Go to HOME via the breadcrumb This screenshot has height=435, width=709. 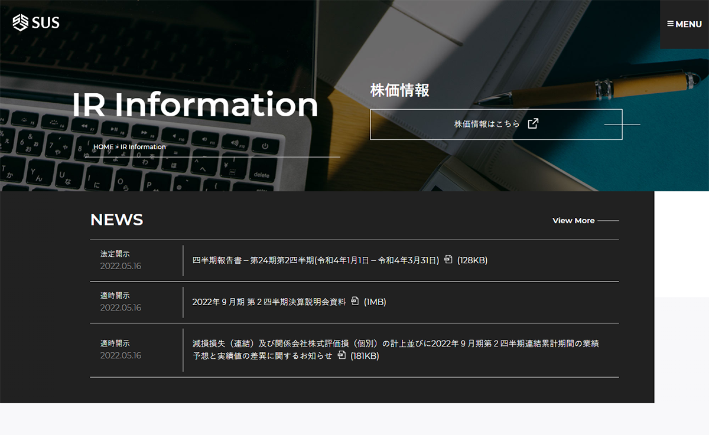(103, 147)
